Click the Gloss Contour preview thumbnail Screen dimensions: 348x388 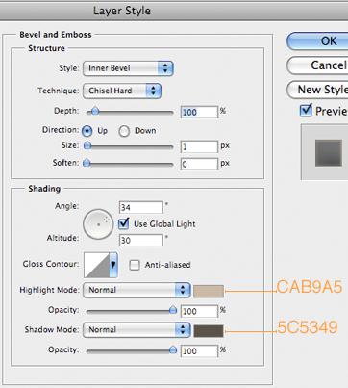[96, 265]
